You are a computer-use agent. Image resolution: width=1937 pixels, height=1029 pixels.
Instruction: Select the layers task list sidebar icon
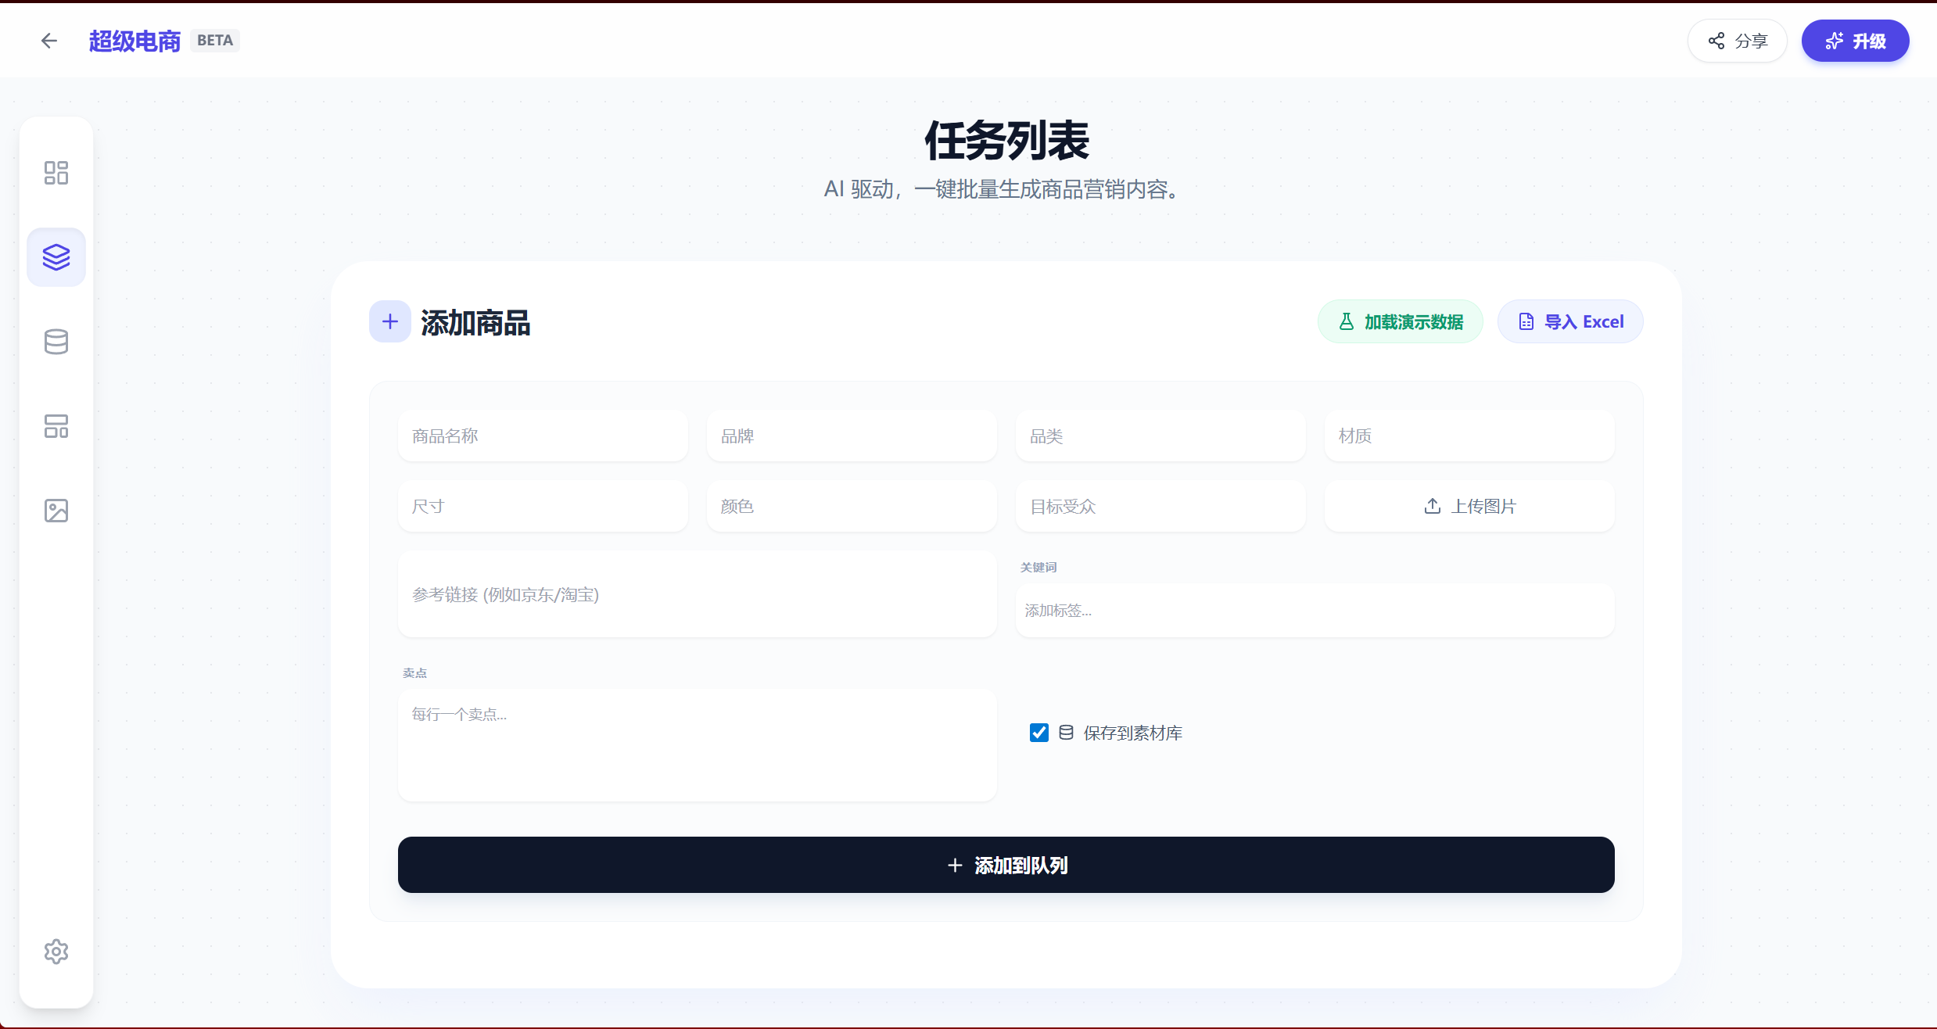56,257
